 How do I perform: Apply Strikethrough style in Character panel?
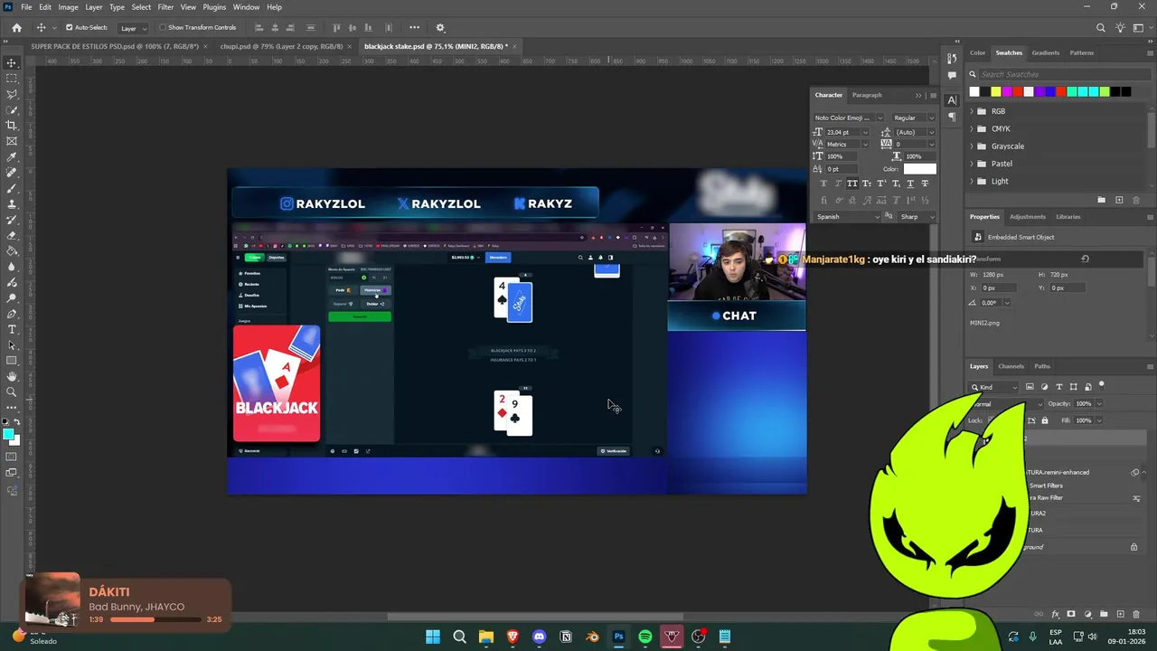click(x=925, y=184)
